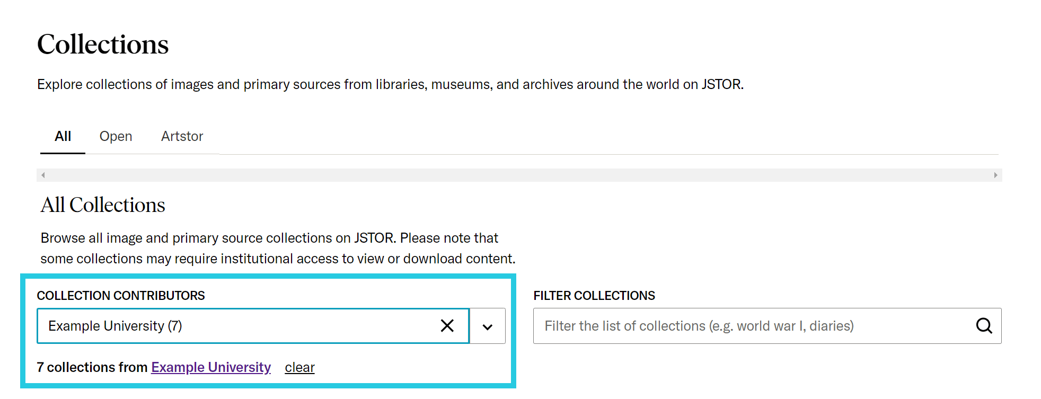
Task: Click inside the Filter Collections input field
Action: [742, 326]
